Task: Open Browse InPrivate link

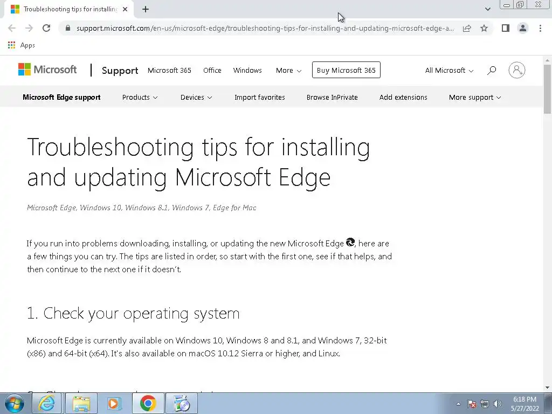Action: 332,98
